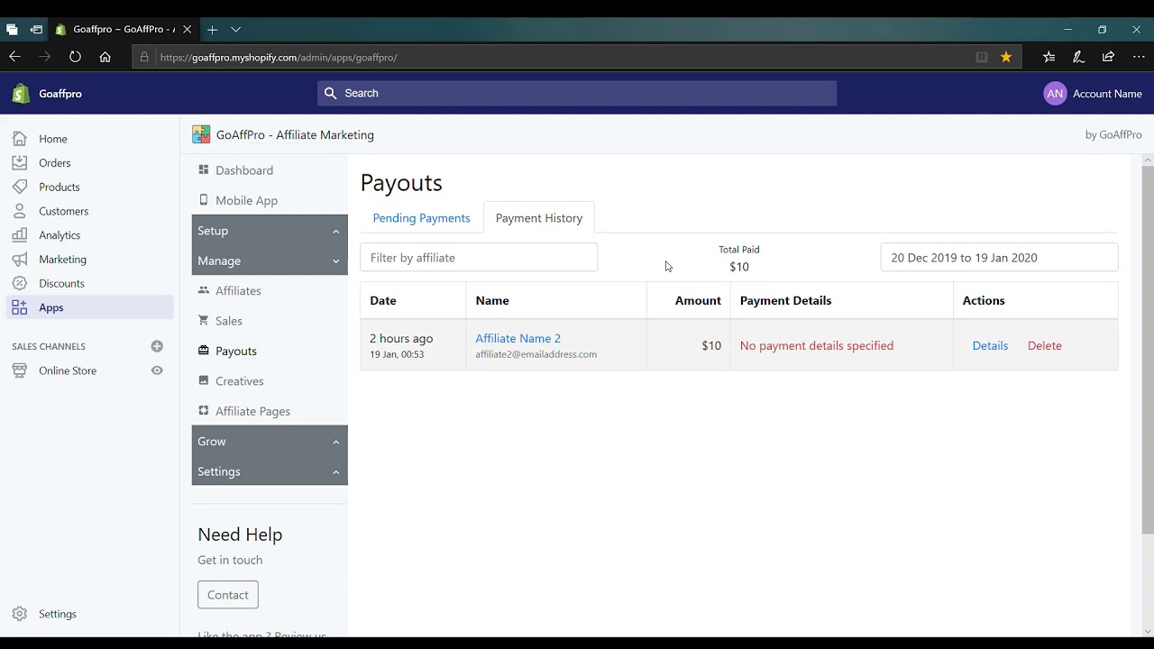This screenshot has width=1154, height=649.
Task: Open the Customers person icon
Action: pos(20,211)
